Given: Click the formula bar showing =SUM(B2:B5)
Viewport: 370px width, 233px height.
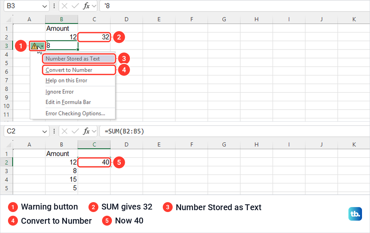Looking at the screenshot, I should [x=234, y=131].
